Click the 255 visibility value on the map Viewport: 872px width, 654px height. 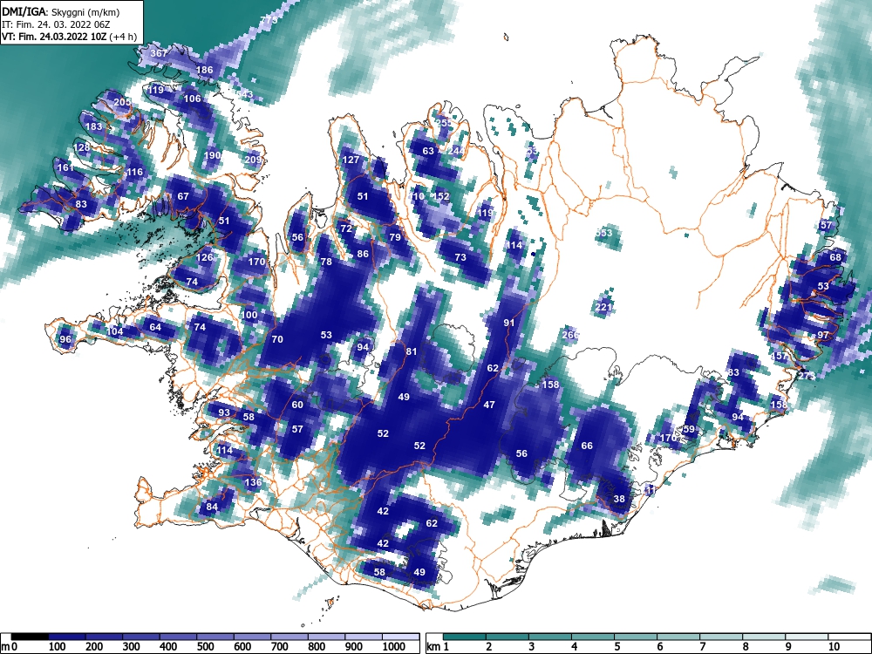(x=443, y=123)
